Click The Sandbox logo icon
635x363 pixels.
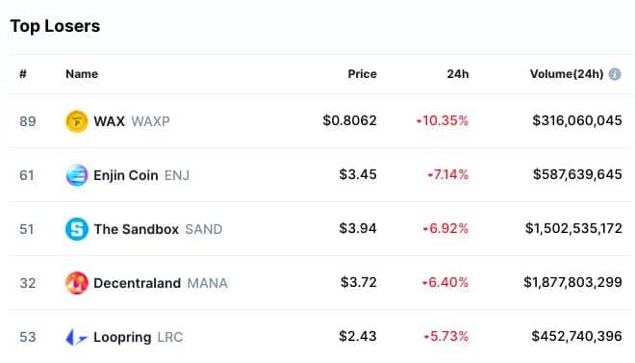77,229
